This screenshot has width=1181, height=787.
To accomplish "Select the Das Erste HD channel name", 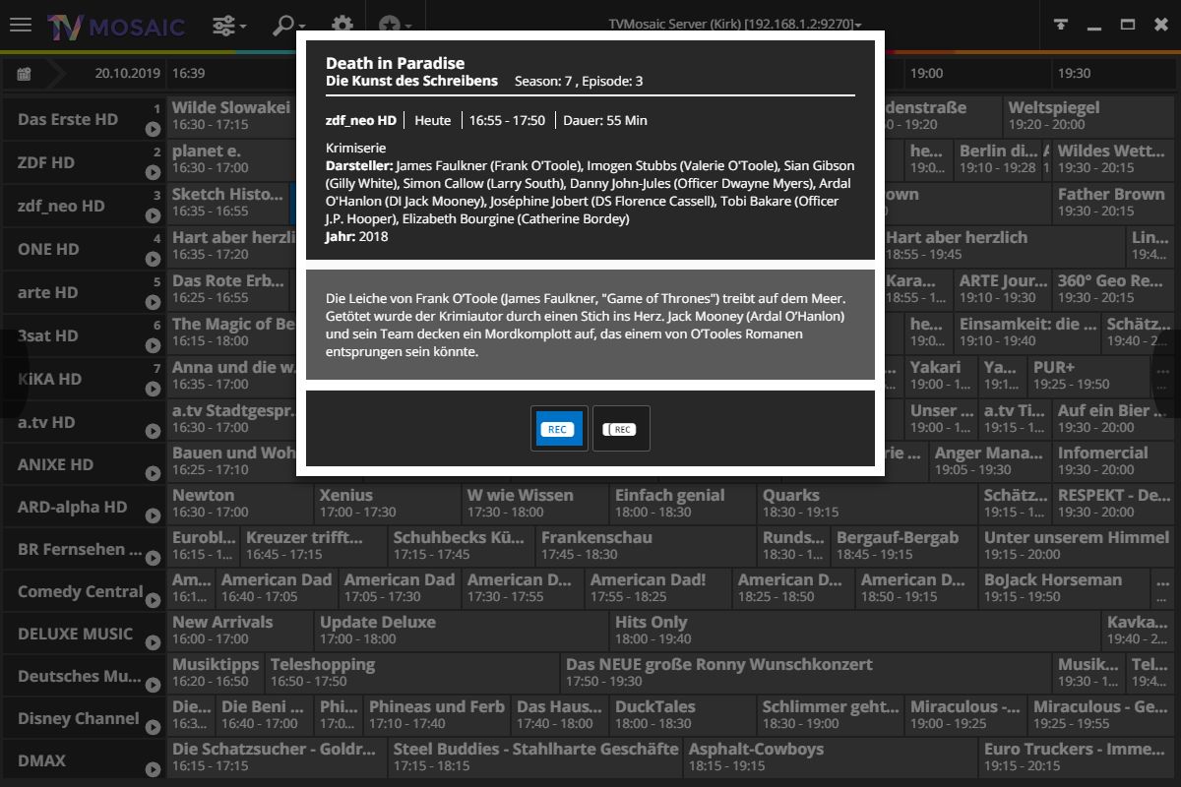I will click(x=68, y=119).
